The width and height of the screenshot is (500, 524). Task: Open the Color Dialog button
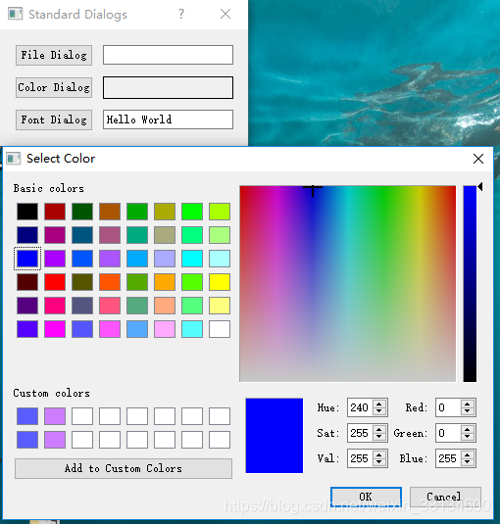click(54, 87)
